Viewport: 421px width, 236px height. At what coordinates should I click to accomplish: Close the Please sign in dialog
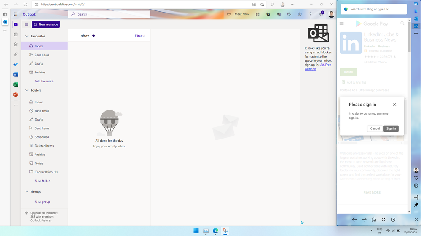click(394, 105)
